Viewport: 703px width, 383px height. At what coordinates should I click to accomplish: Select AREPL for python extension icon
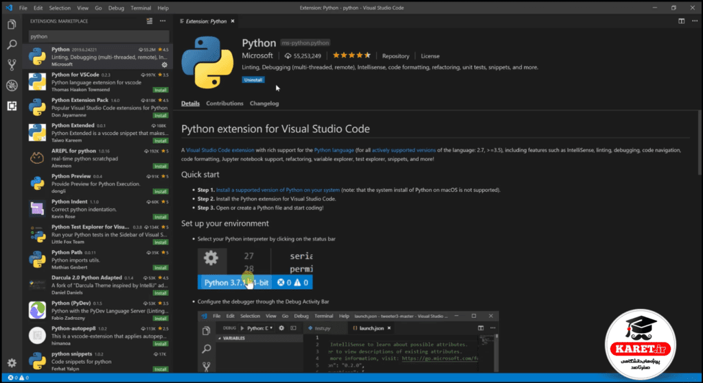coord(37,158)
